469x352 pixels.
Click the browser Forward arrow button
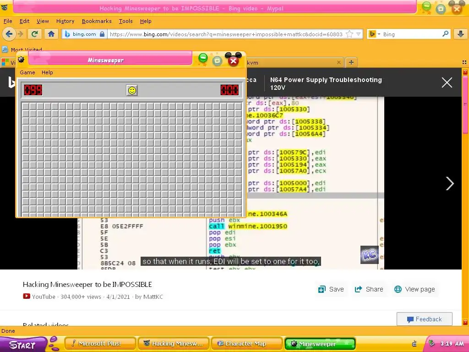[21, 34]
